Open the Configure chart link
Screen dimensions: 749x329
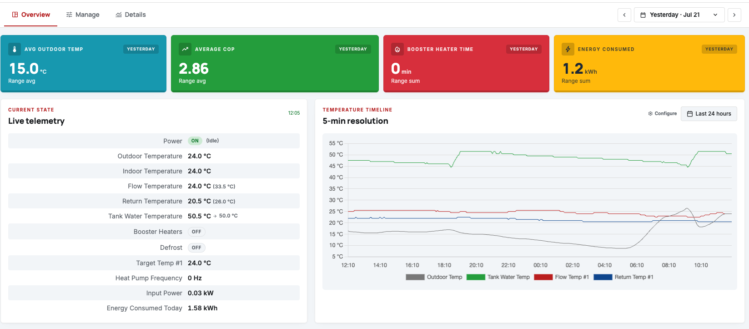pos(663,114)
